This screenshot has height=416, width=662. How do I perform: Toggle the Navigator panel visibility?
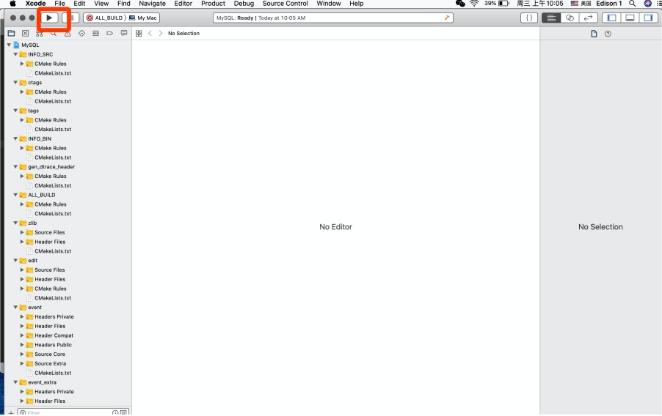tap(611, 18)
